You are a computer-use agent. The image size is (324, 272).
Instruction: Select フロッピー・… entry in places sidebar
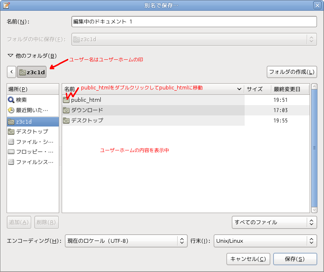[x=33, y=152]
